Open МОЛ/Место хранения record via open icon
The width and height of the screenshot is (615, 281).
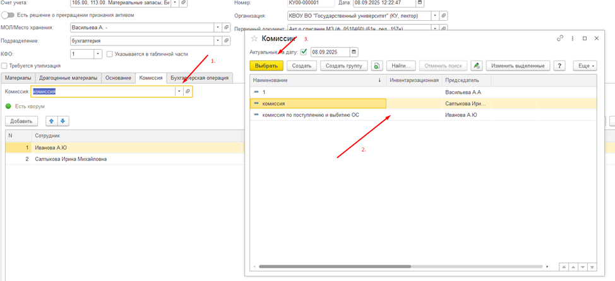tap(226, 28)
